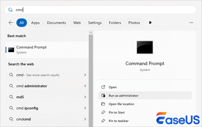The height and width of the screenshot is (127, 202).
Task: Switch to the Apps filter tab
Action: pos(35,23)
